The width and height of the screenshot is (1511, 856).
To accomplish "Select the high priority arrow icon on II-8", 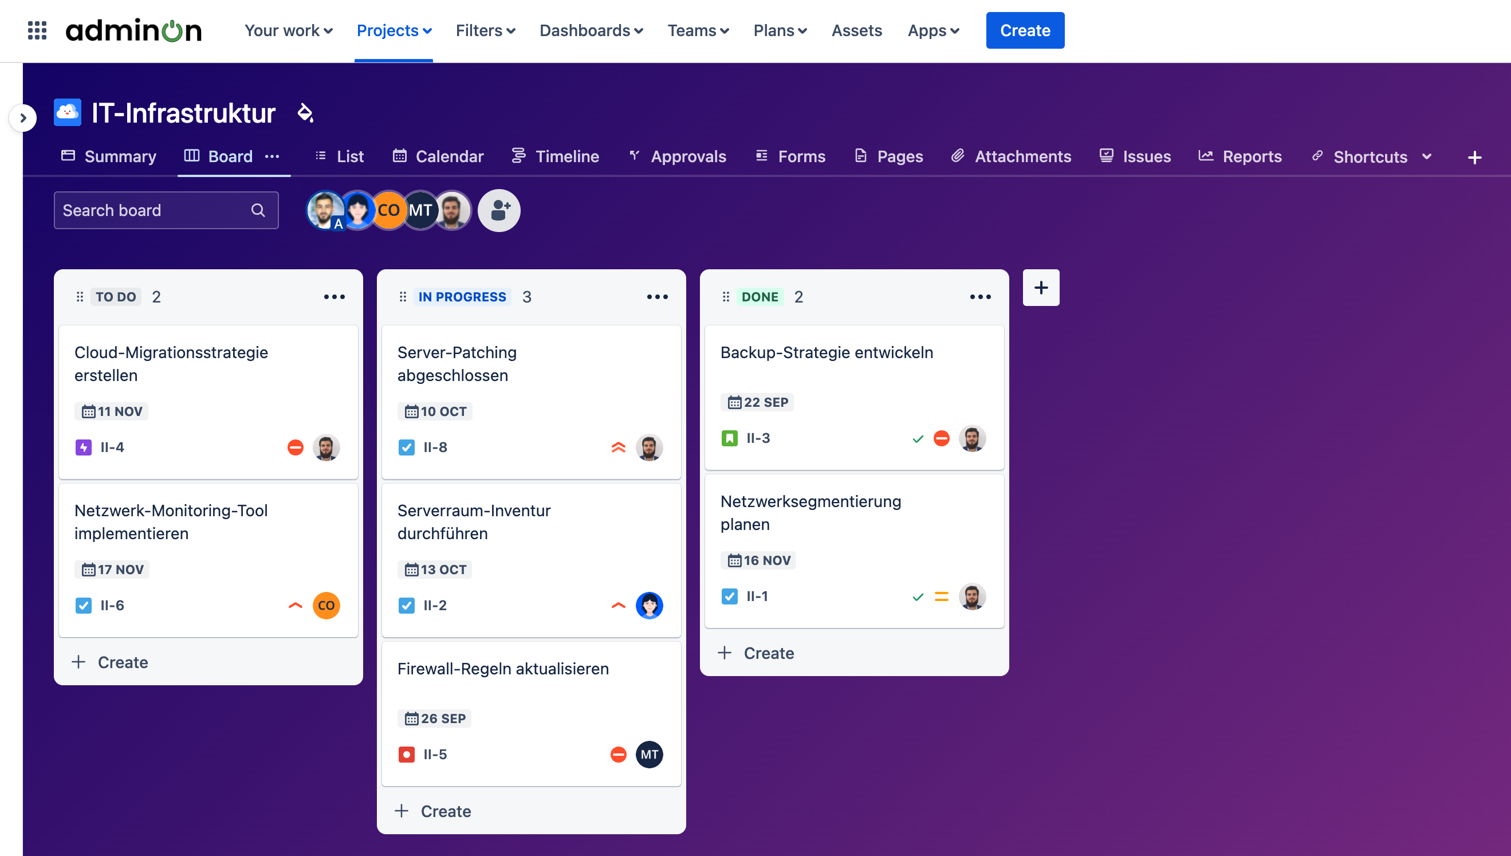I will tap(617, 447).
